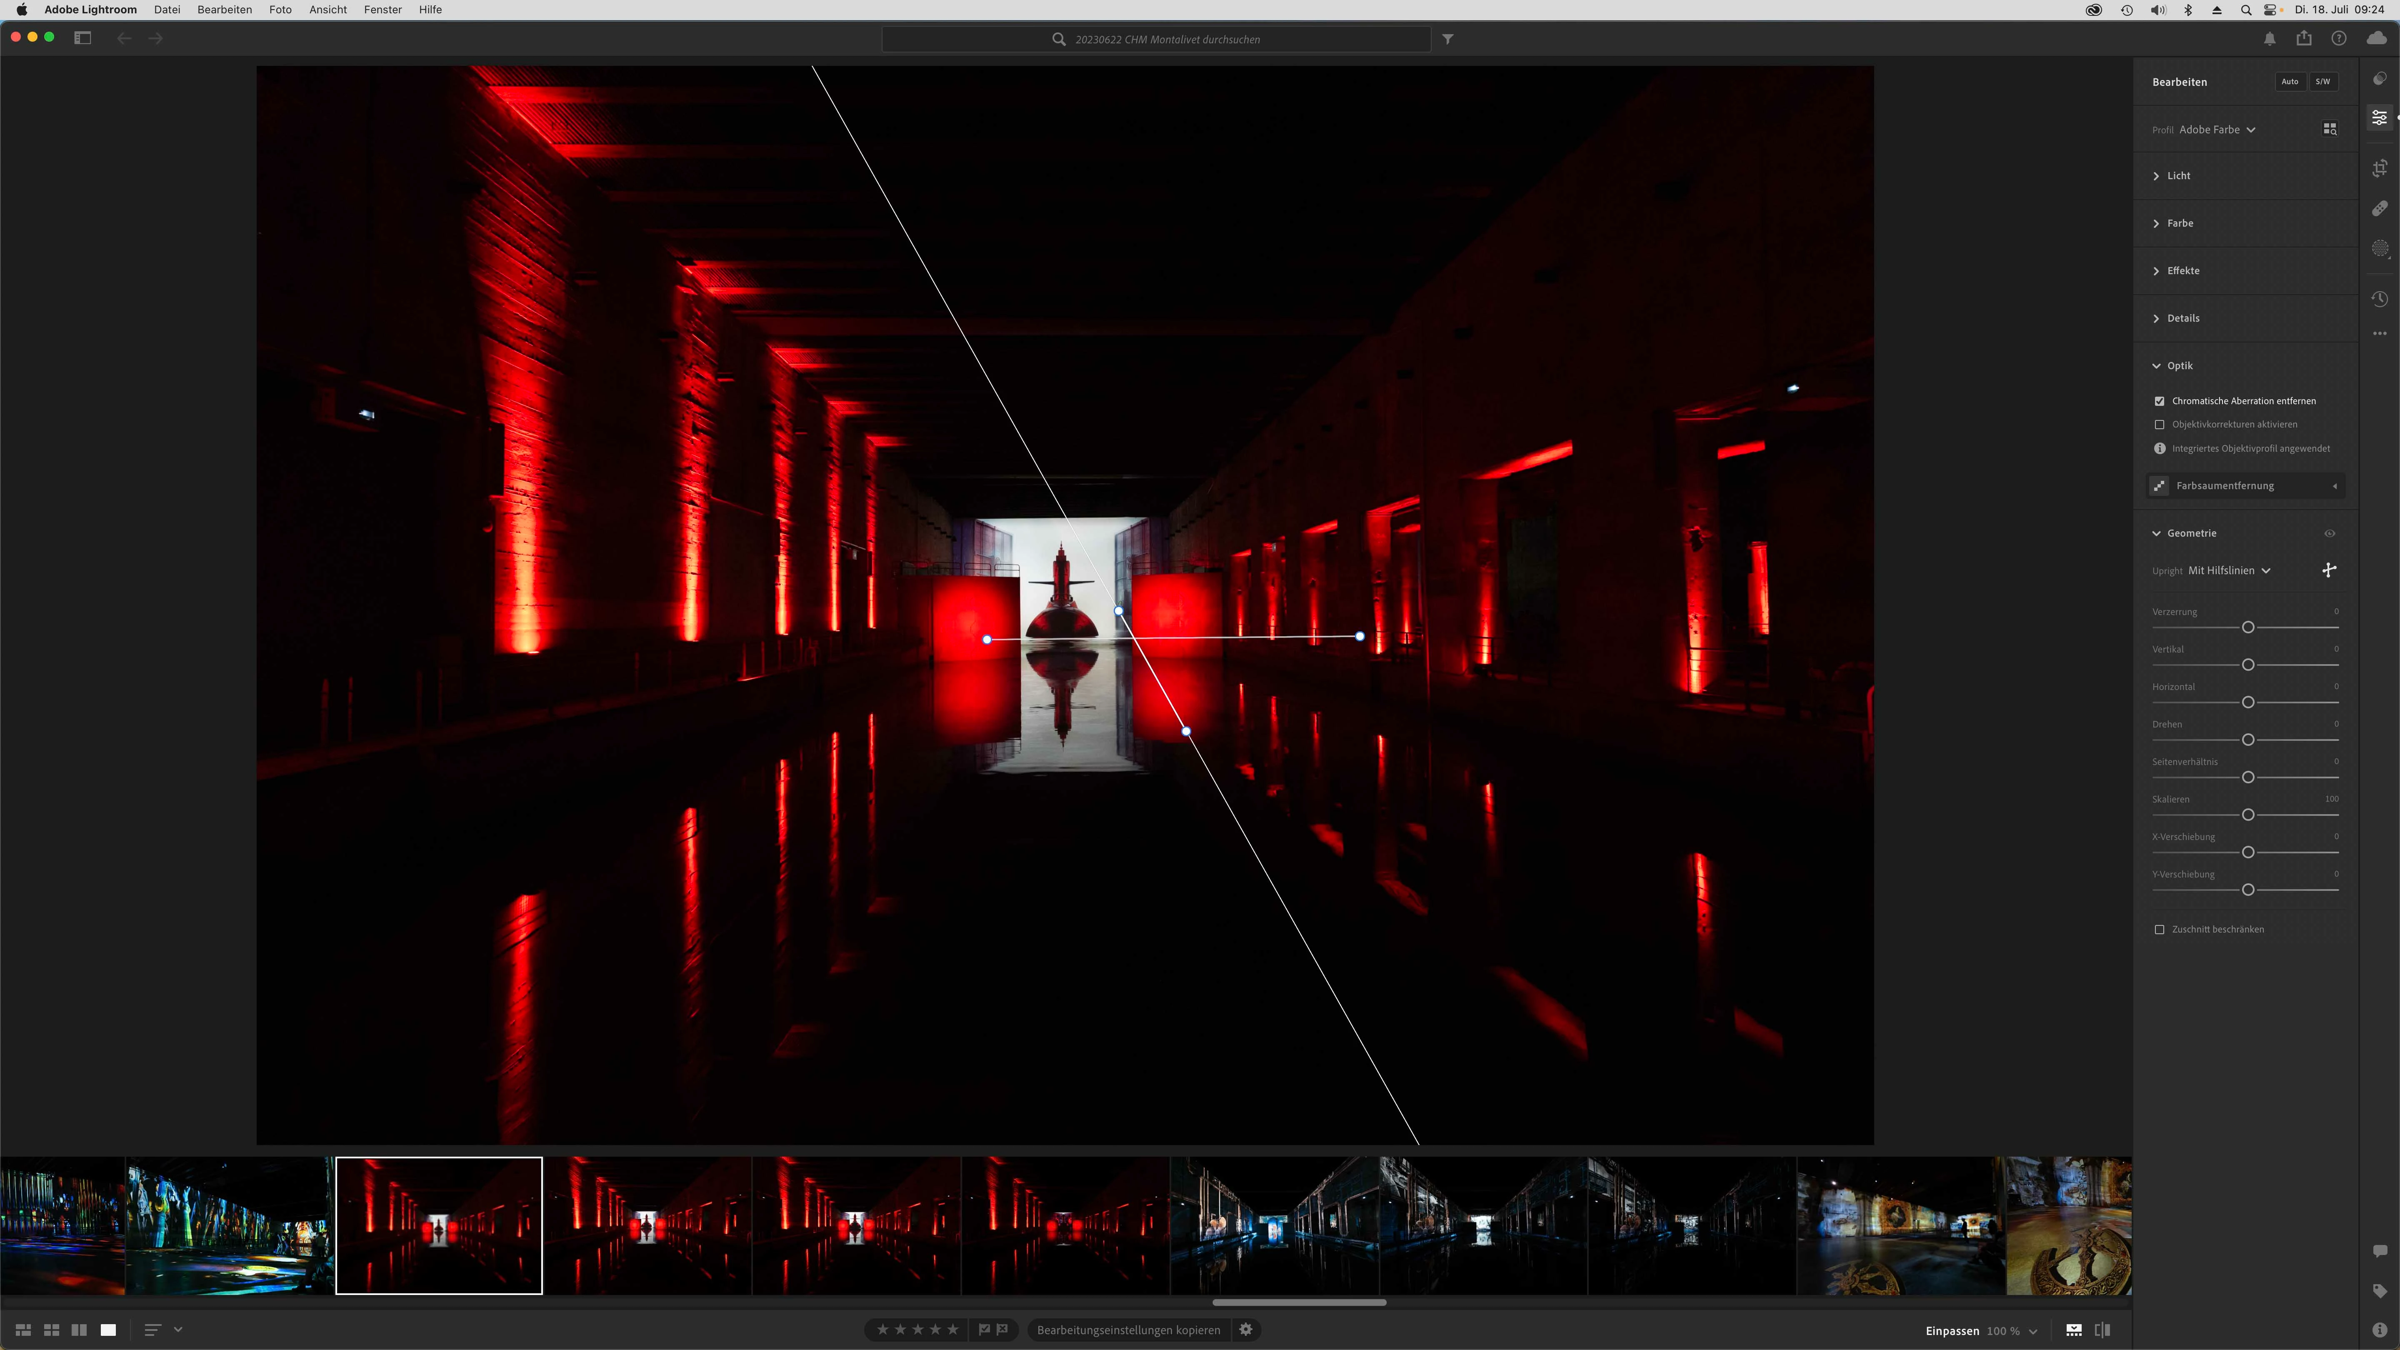Open the Adobe Farbe profile dropdown
The height and width of the screenshot is (1350, 2400).
point(2217,130)
